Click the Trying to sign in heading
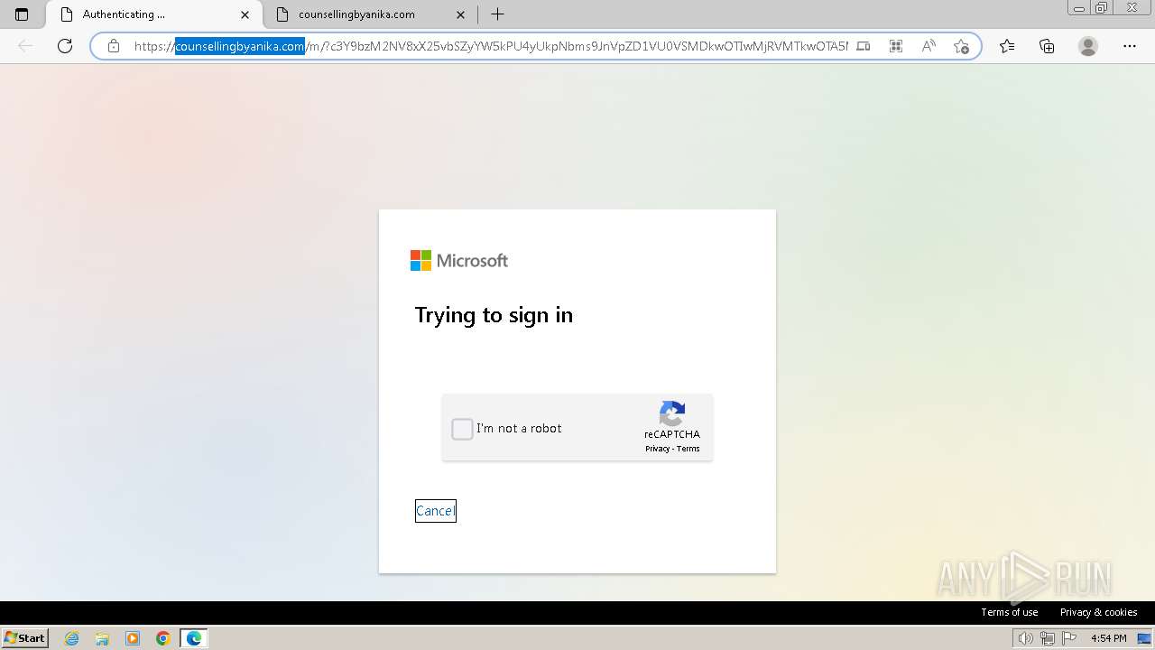This screenshot has height=650, width=1155. (x=494, y=315)
